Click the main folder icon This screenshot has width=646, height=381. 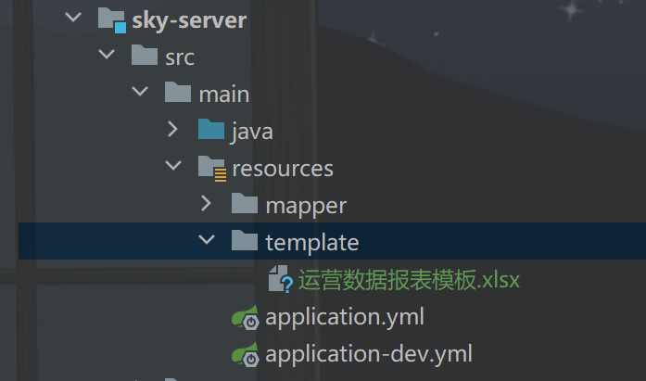[x=178, y=92]
